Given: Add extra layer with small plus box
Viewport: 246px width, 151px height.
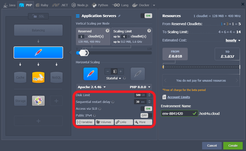Looking at the screenshot, I should 56,101.
